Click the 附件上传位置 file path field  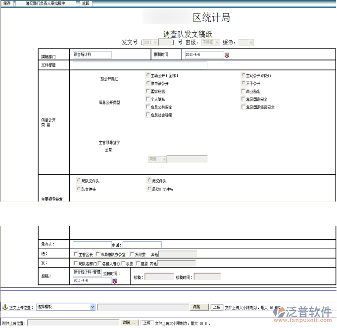click(x=73, y=323)
